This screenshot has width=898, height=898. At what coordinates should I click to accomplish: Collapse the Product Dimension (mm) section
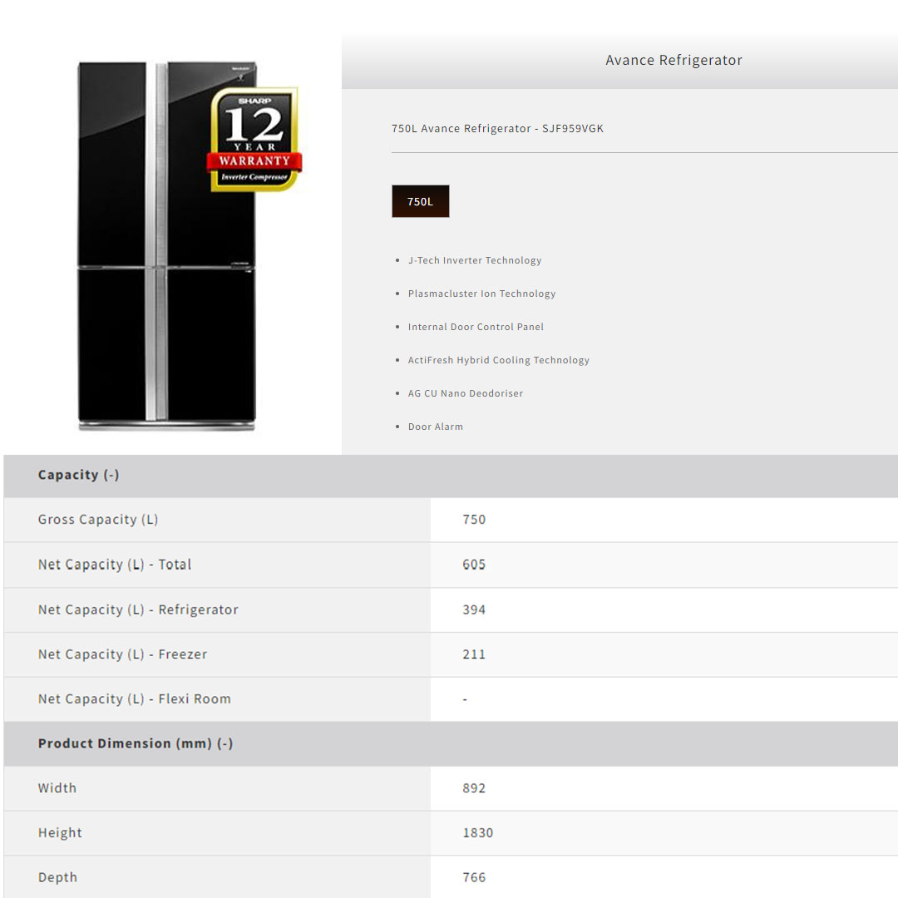coord(135,743)
